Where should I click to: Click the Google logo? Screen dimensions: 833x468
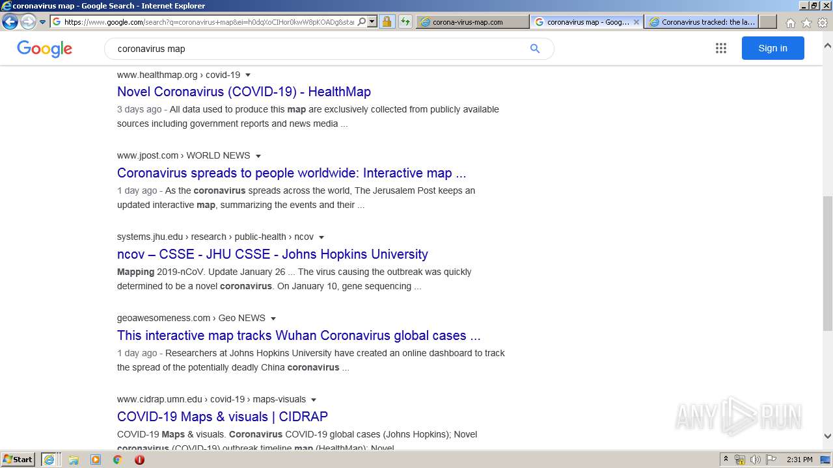point(44,49)
